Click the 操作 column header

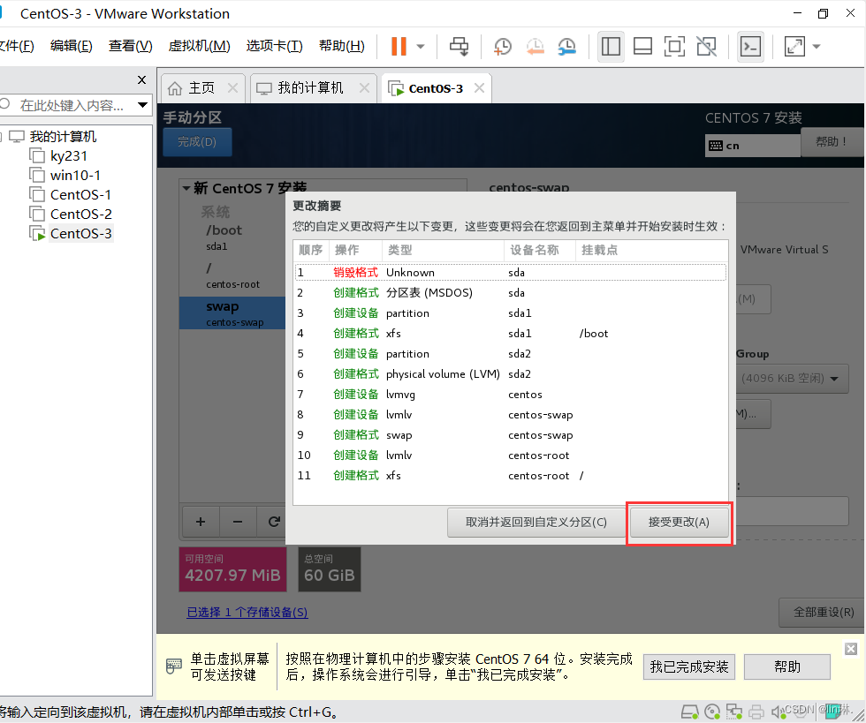coord(355,250)
